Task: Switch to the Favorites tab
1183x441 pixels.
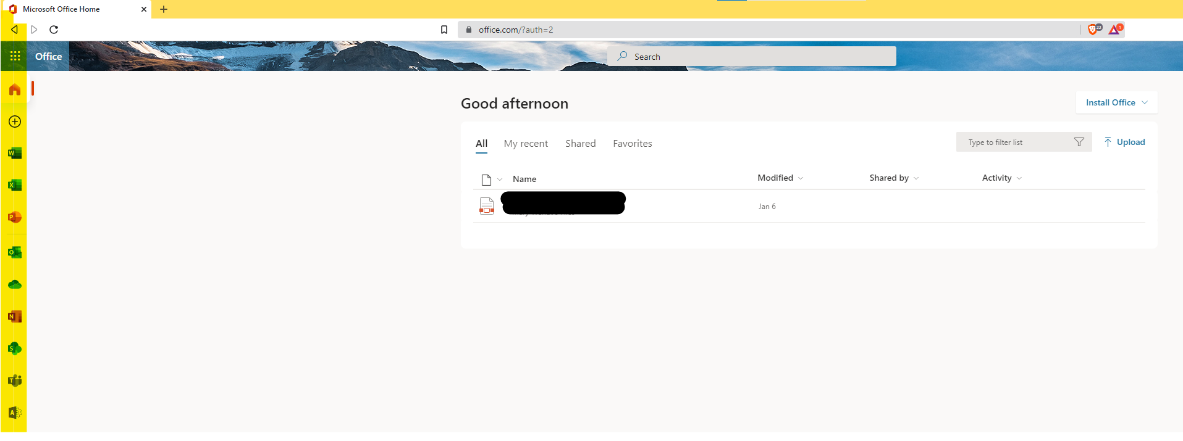Action: coord(633,144)
